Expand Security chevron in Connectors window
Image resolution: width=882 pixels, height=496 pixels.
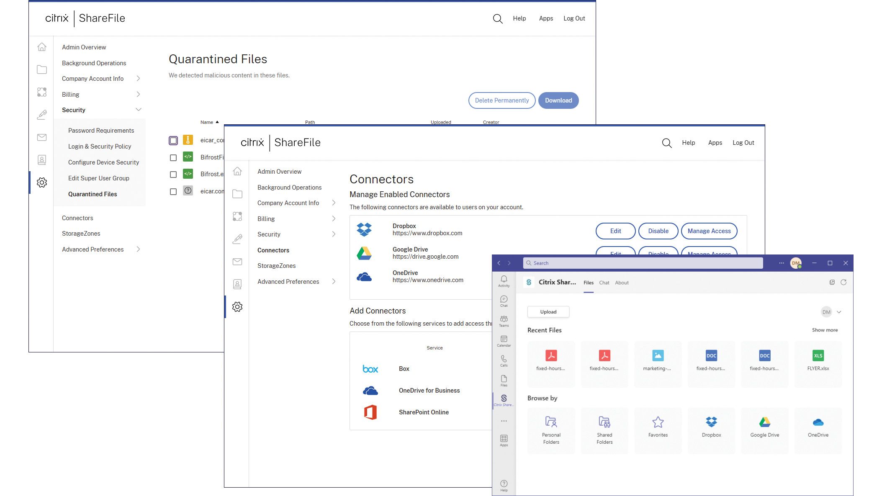[334, 234]
